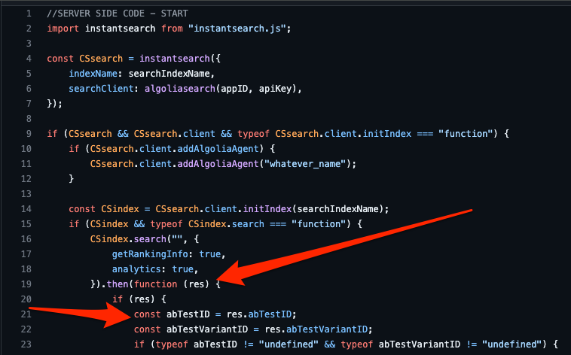571x355 pixels.
Task: Click line number 23 in the gutter
Action: (26, 344)
